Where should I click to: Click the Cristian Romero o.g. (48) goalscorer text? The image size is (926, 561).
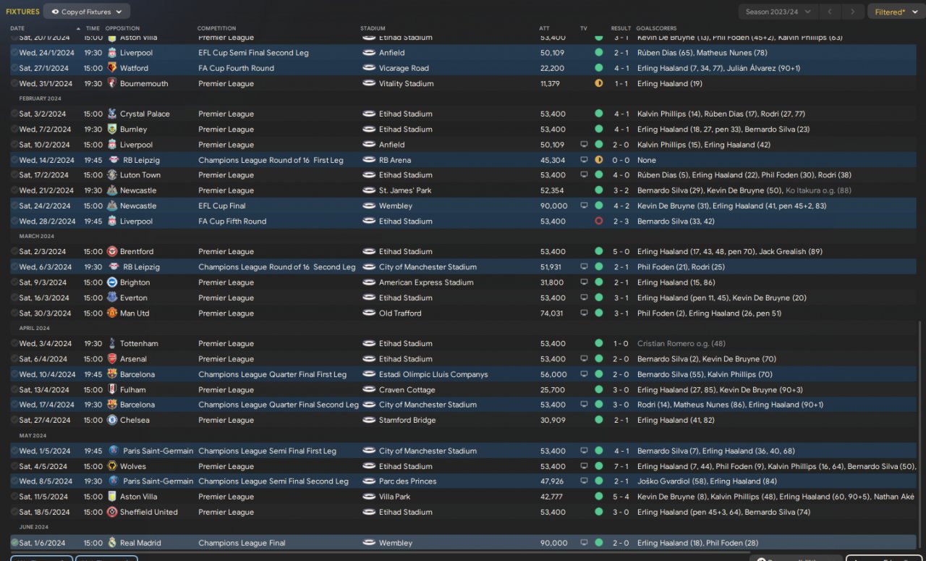tap(681, 344)
